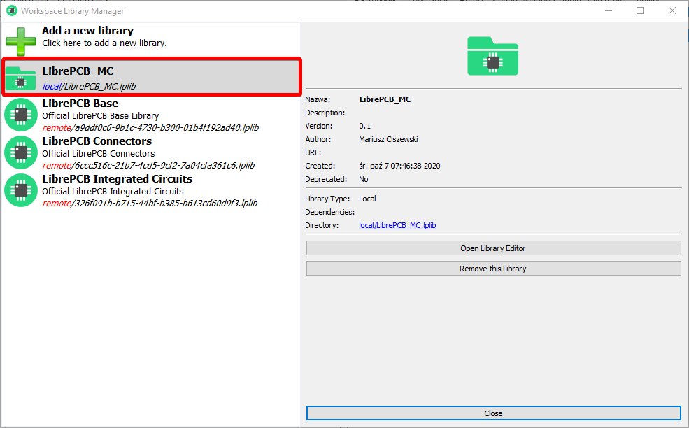Click the Deprecated value 'No'
The width and height of the screenshot is (689, 428).
pos(364,179)
